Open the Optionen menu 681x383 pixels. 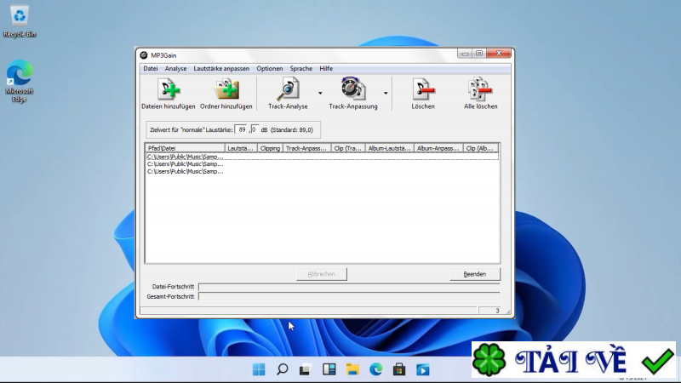click(270, 68)
